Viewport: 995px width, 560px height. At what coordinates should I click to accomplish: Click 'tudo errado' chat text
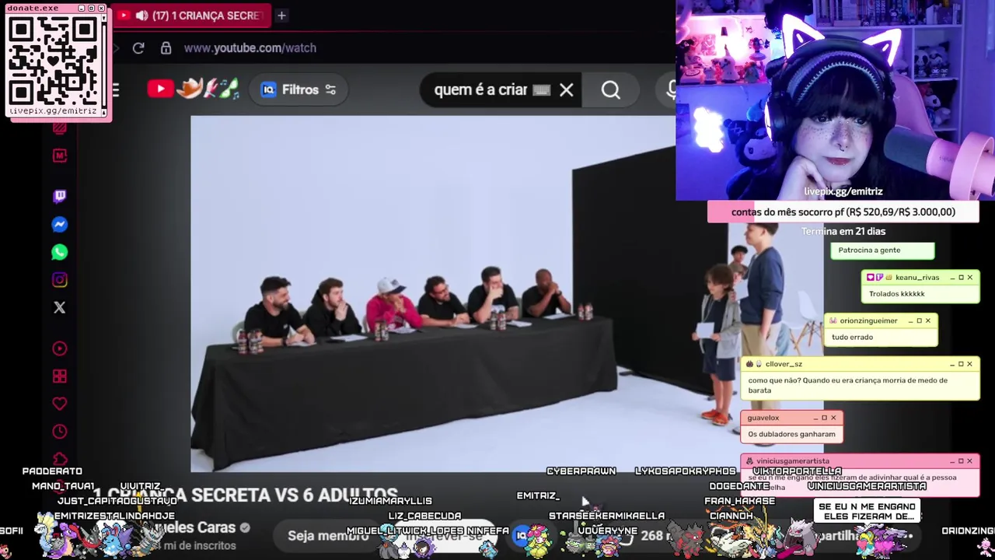pos(853,338)
